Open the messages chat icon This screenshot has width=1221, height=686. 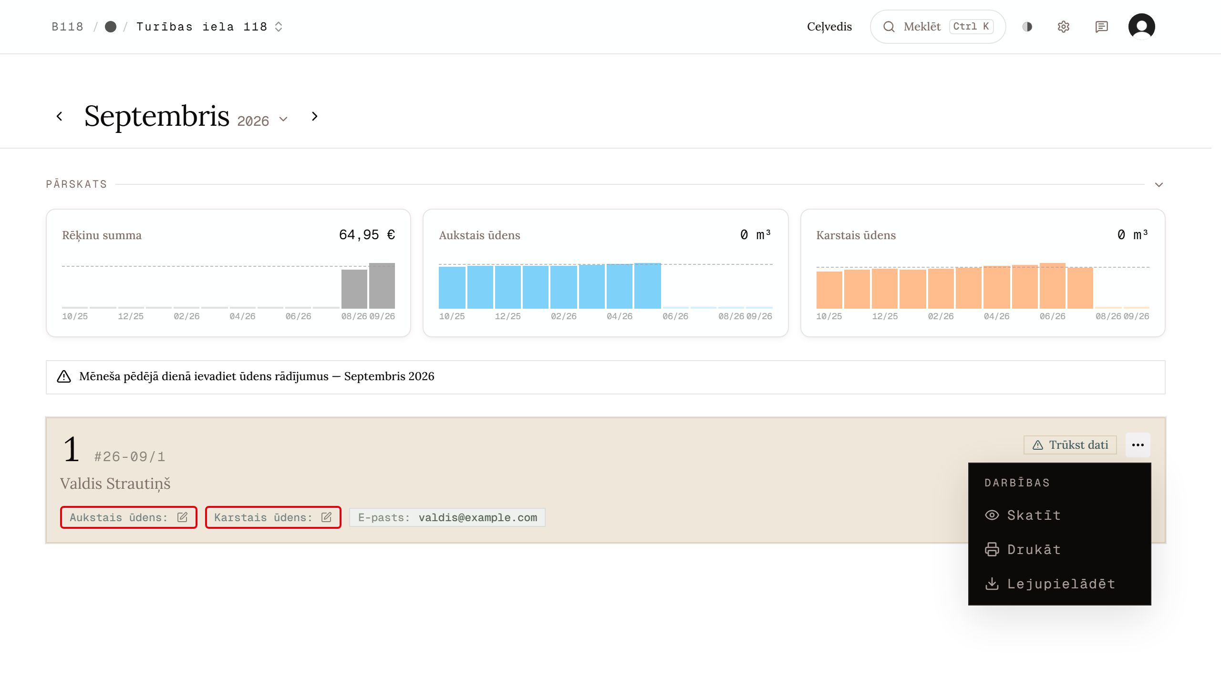pyautogui.click(x=1102, y=27)
